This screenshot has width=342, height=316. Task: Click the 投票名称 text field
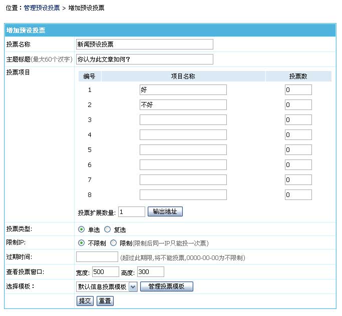click(x=144, y=44)
